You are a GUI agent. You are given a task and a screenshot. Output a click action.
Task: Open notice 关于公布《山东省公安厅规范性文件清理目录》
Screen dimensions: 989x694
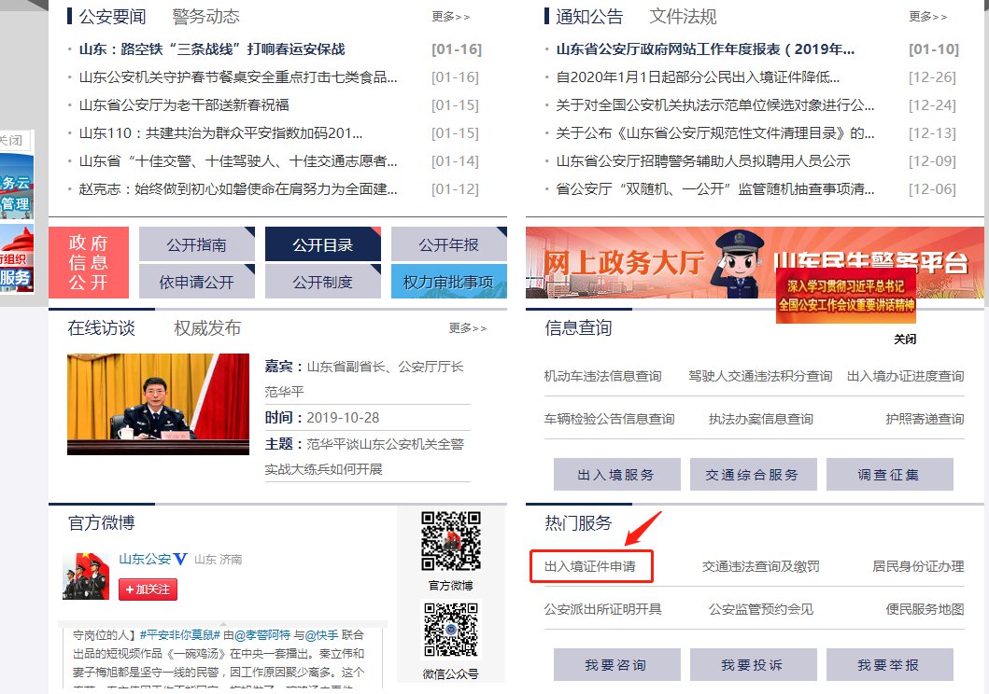(x=714, y=133)
